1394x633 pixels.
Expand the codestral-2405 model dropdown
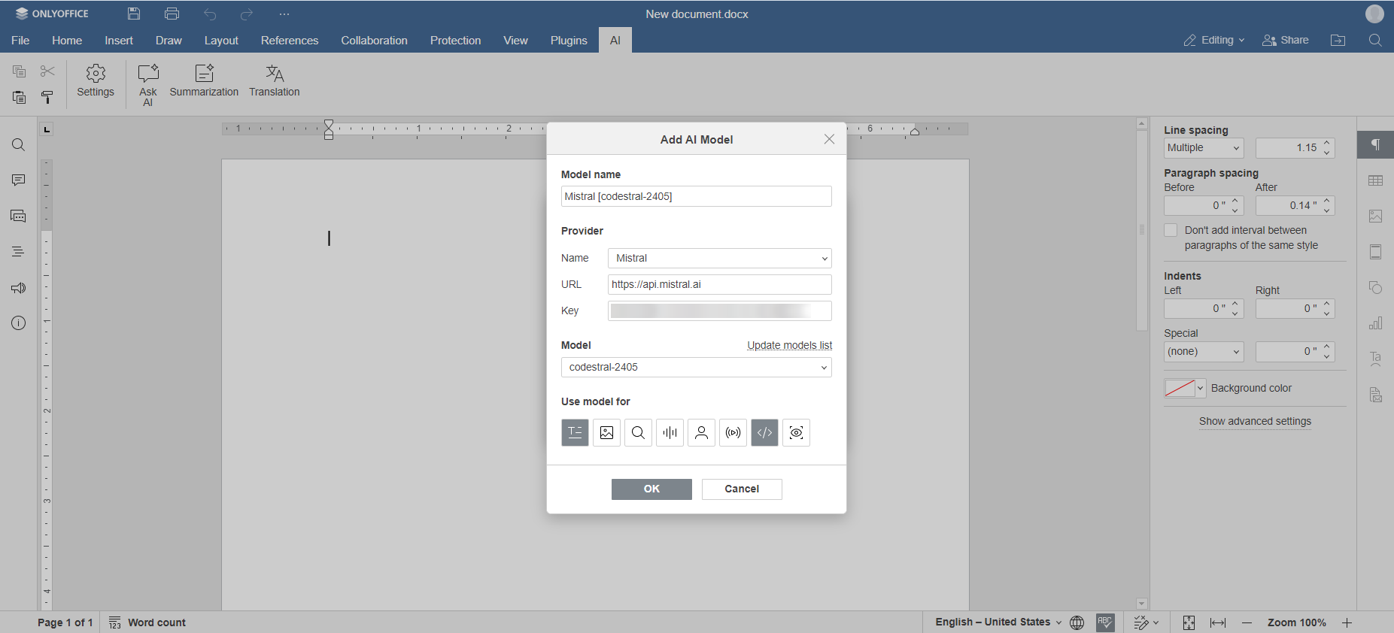click(696, 368)
